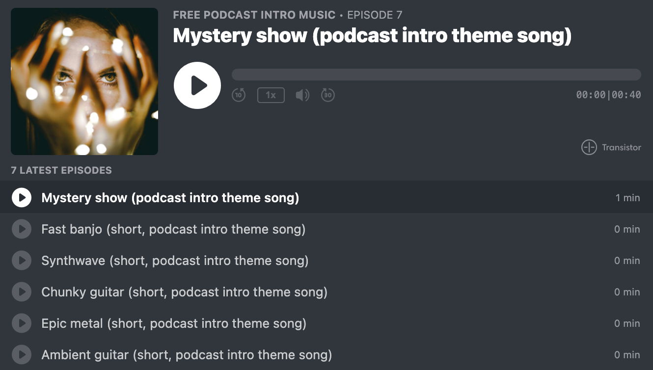Image resolution: width=653 pixels, height=370 pixels.
Task: Change the 1x playback speed
Action: tap(271, 95)
